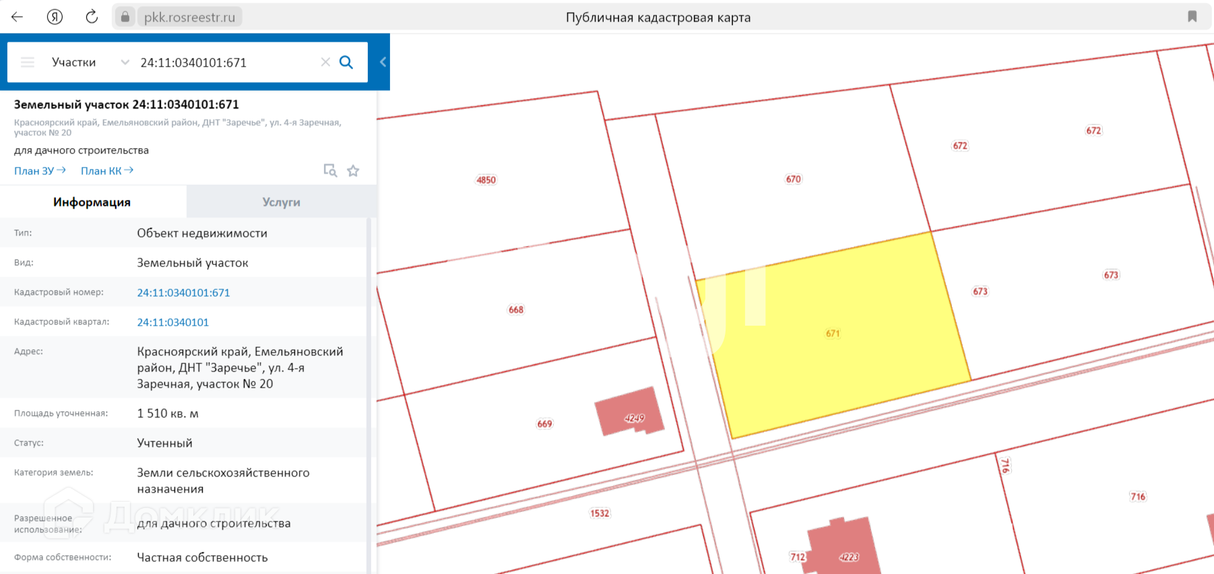Open cadastral number link 24:11:0340101:671
Viewport: 1214px width, 574px height.
click(x=183, y=293)
